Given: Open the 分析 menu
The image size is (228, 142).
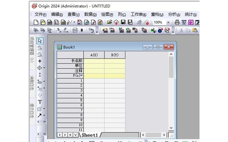Looking at the screenshot, I should (x=174, y=15).
